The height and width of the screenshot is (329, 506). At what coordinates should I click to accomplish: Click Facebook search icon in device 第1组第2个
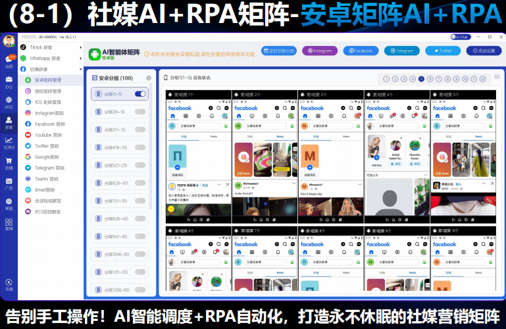click(285, 108)
